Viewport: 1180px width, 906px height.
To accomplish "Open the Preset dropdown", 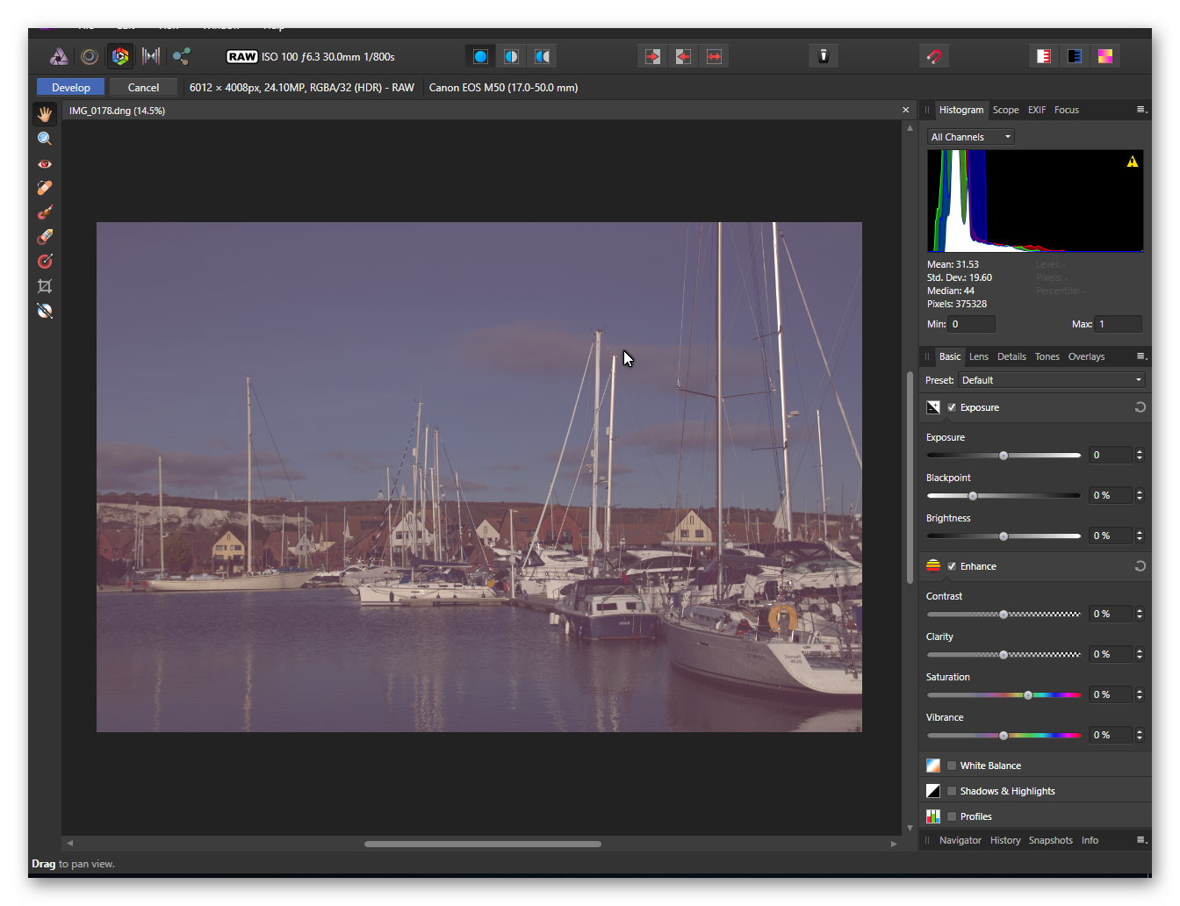I will click(1051, 380).
